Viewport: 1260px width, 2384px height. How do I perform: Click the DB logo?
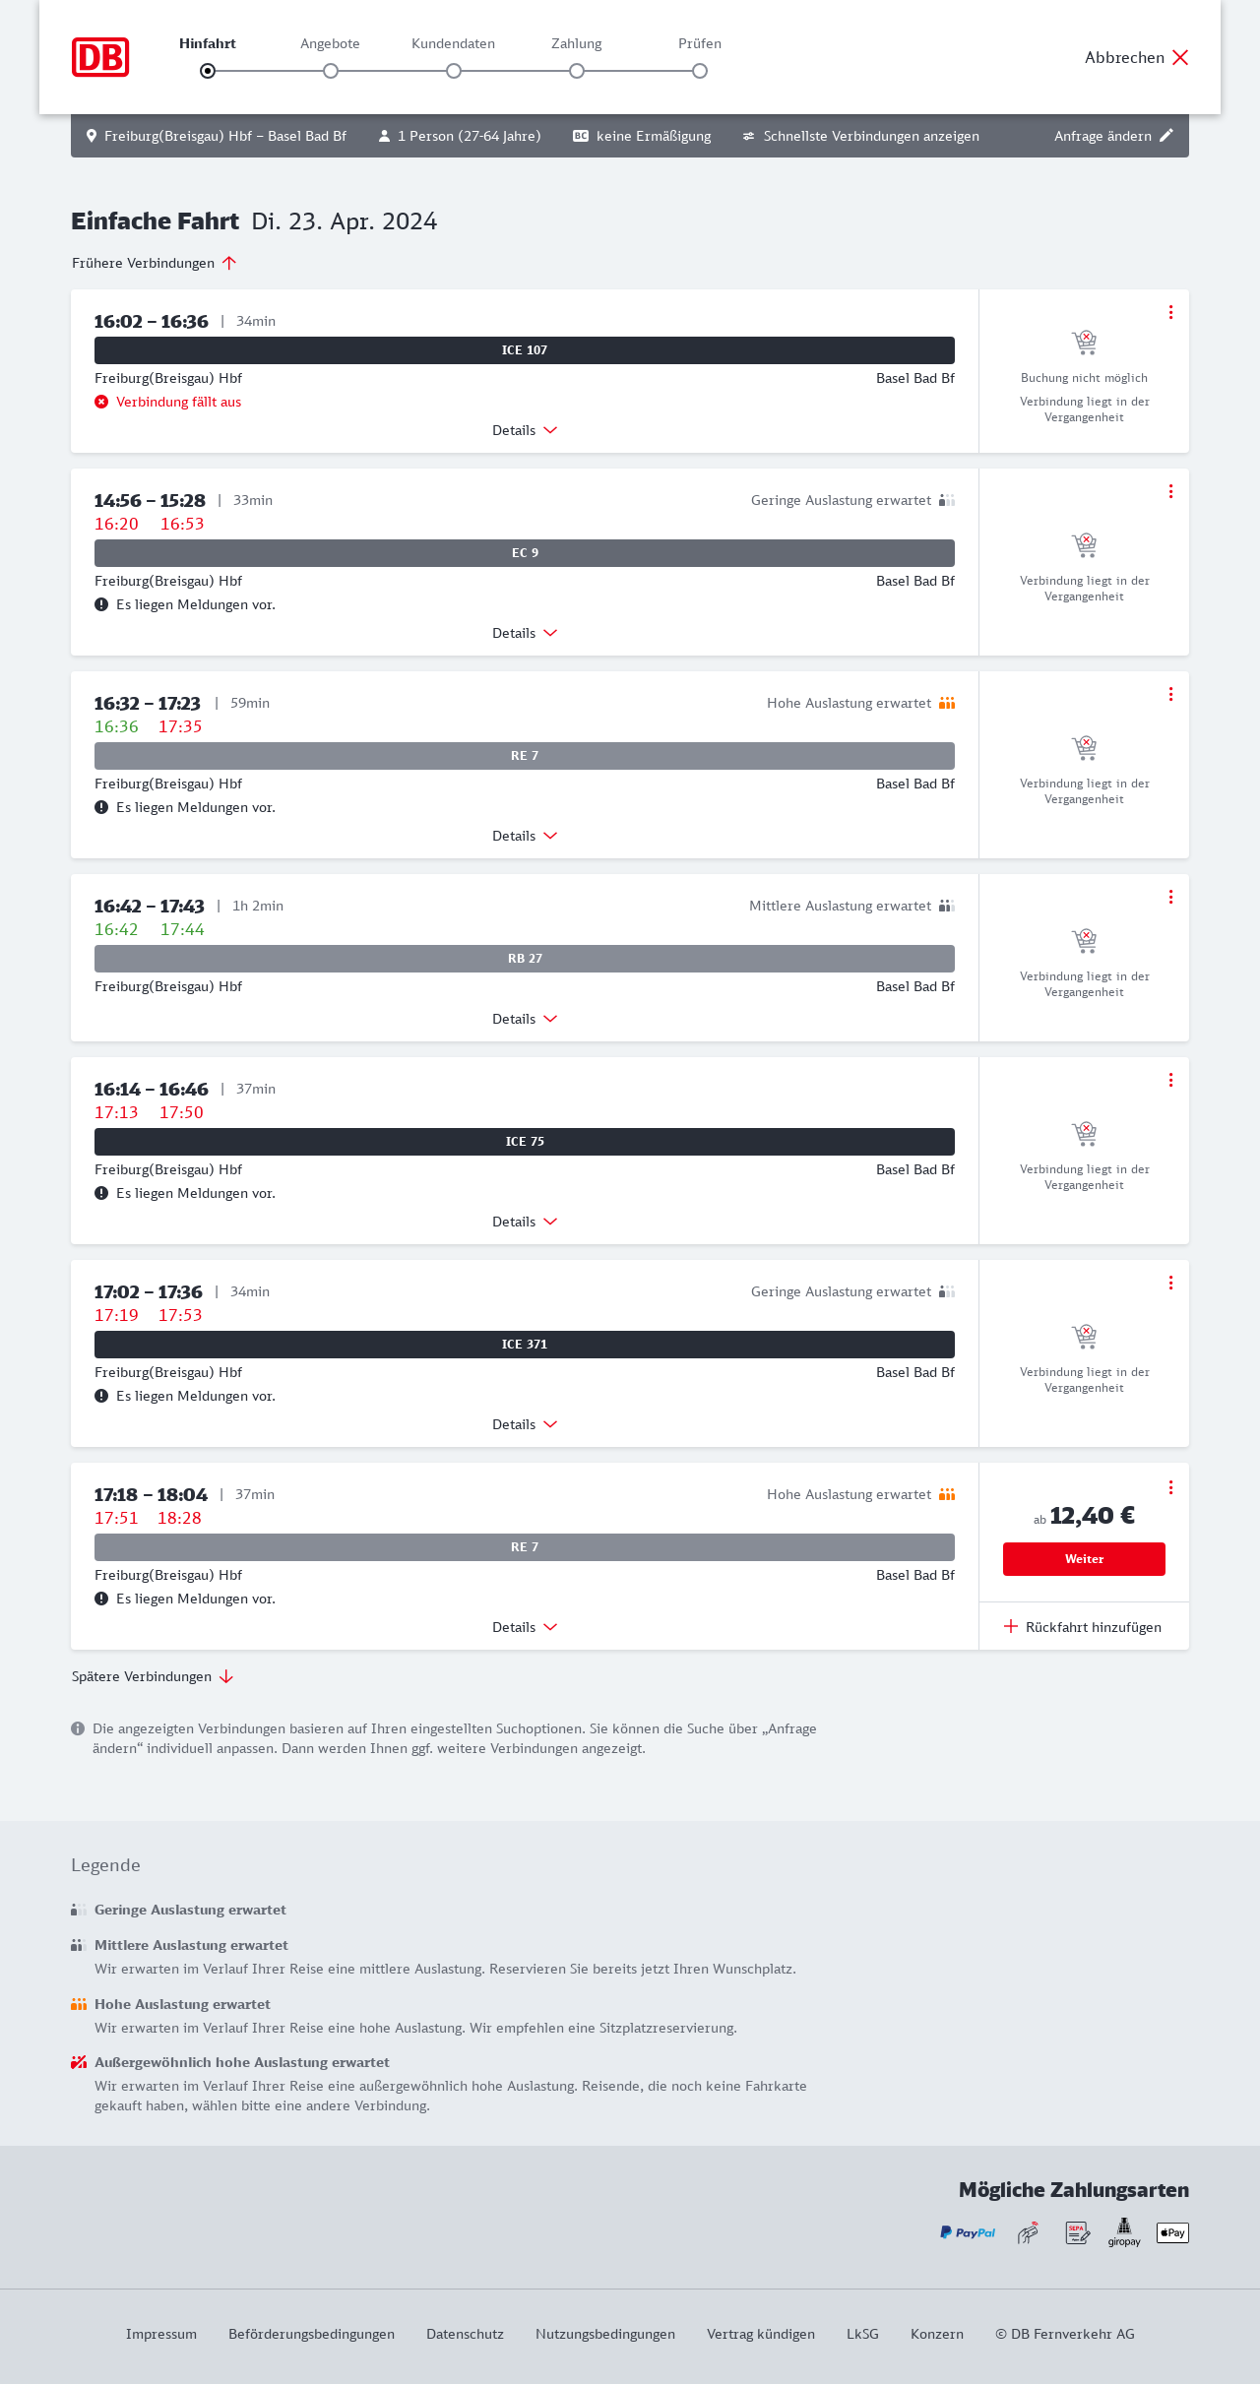(100, 57)
